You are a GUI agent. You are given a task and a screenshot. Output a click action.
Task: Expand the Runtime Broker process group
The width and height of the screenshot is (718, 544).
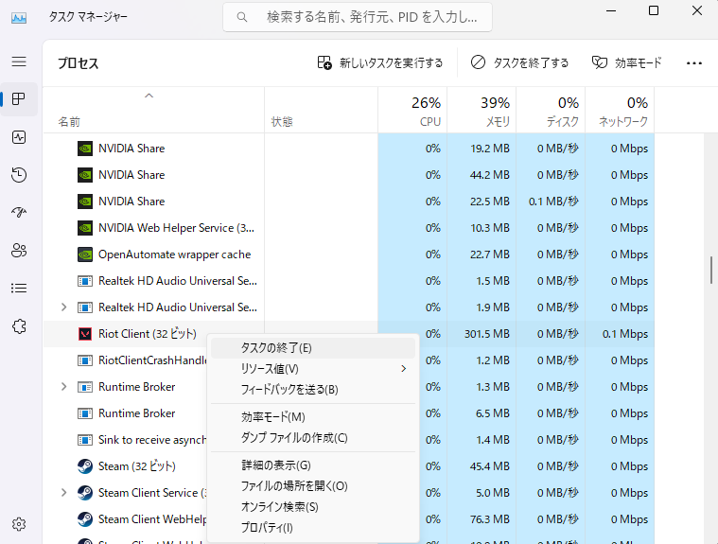tap(63, 387)
